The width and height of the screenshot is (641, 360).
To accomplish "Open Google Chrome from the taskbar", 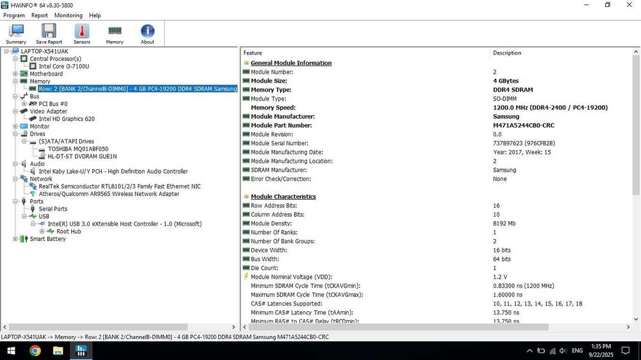I will pyautogui.click(x=35, y=350).
